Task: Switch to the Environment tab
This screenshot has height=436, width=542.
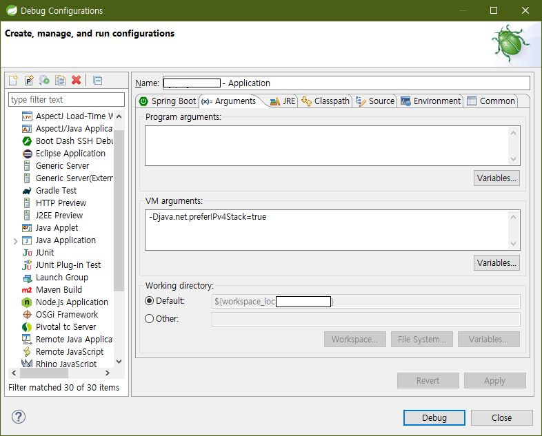Action: click(431, 101)
